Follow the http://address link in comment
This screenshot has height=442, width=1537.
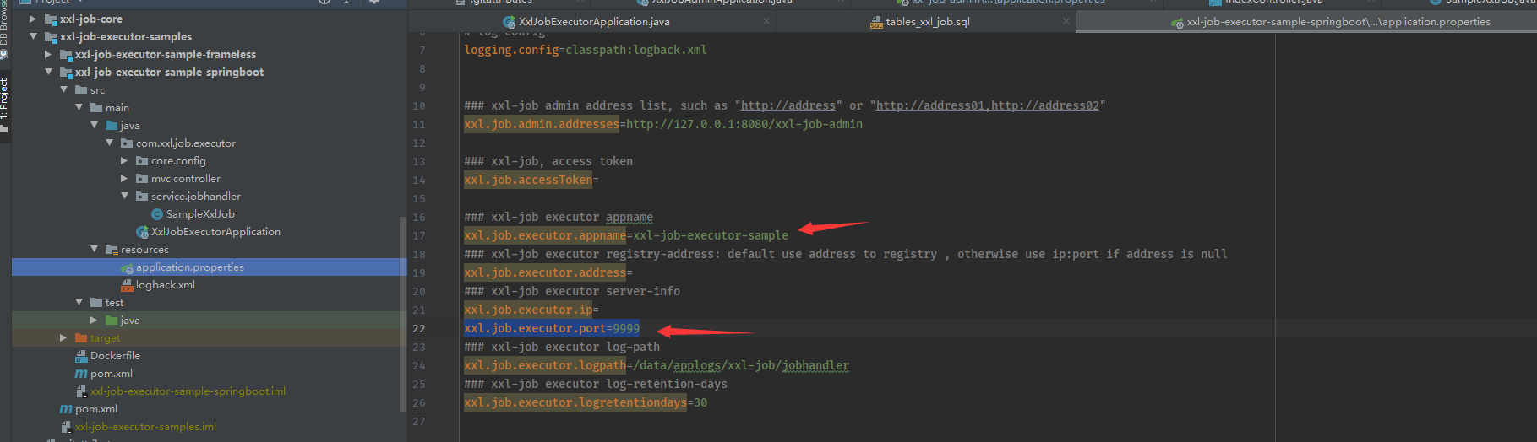click(788, 105)
